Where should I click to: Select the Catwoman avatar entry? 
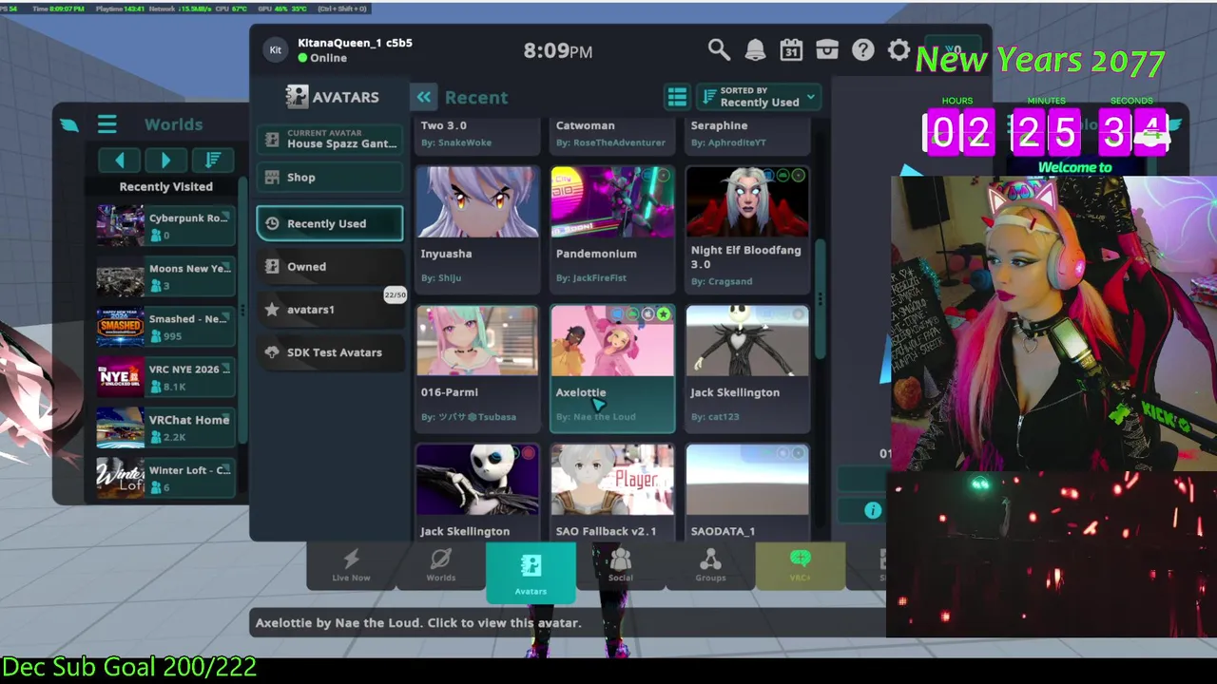612,135
